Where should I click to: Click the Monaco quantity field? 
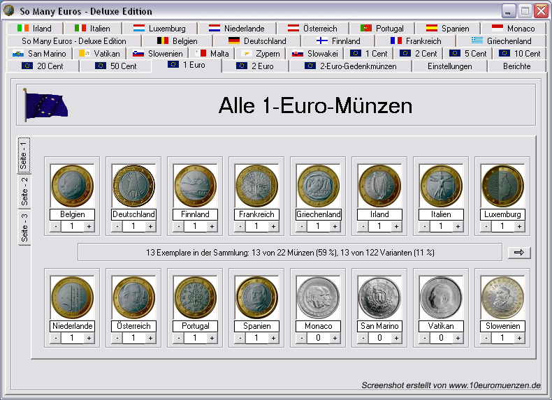[x=318, y=338]
